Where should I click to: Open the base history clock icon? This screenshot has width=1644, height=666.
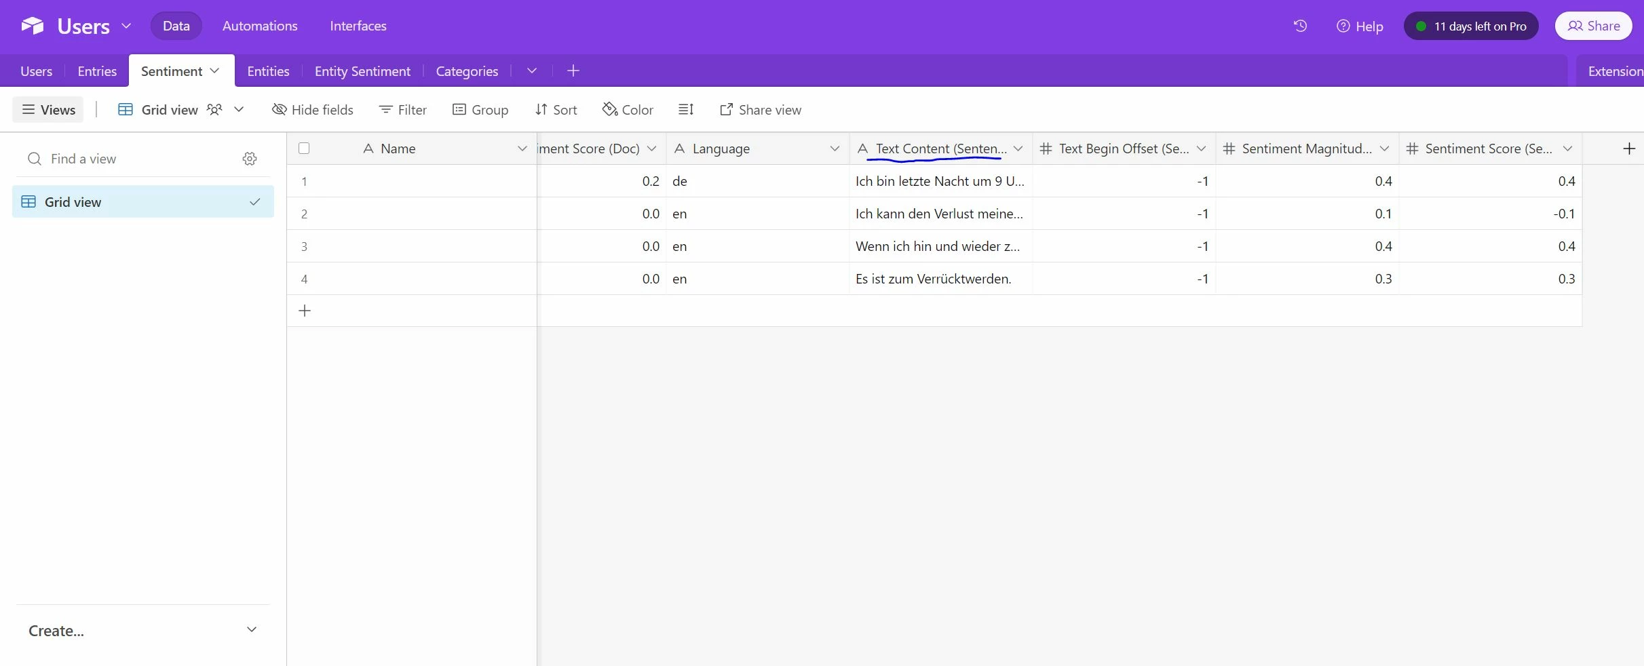pos(1300,26)
